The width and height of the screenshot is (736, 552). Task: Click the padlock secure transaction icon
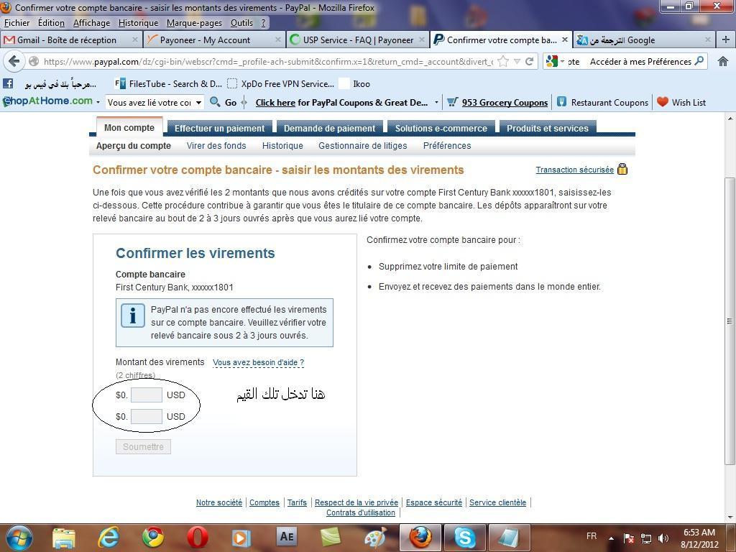(x=622, y=169)
